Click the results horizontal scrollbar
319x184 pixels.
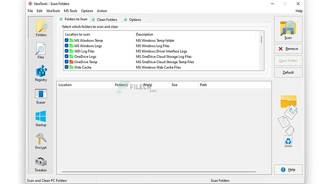[x=158, y=172]
